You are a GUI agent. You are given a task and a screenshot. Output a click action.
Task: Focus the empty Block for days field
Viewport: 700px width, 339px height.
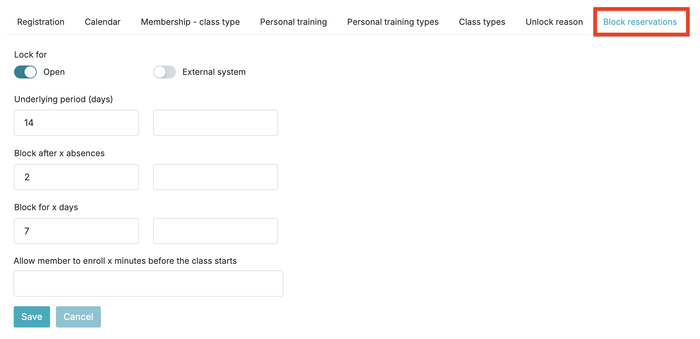point(216,231)
